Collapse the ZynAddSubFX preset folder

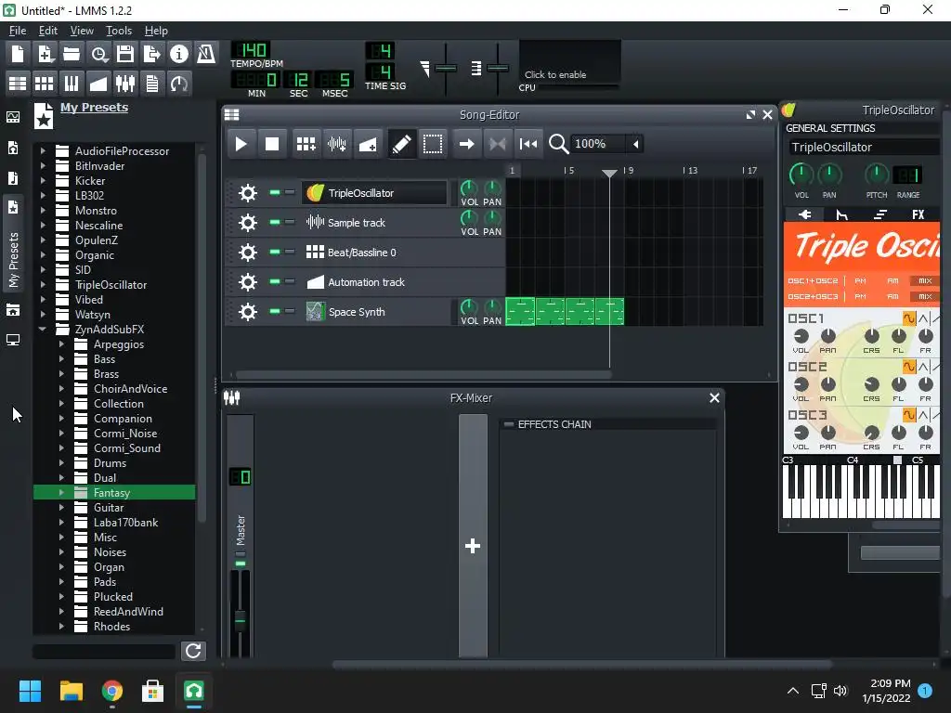click(x=43, y=330)
